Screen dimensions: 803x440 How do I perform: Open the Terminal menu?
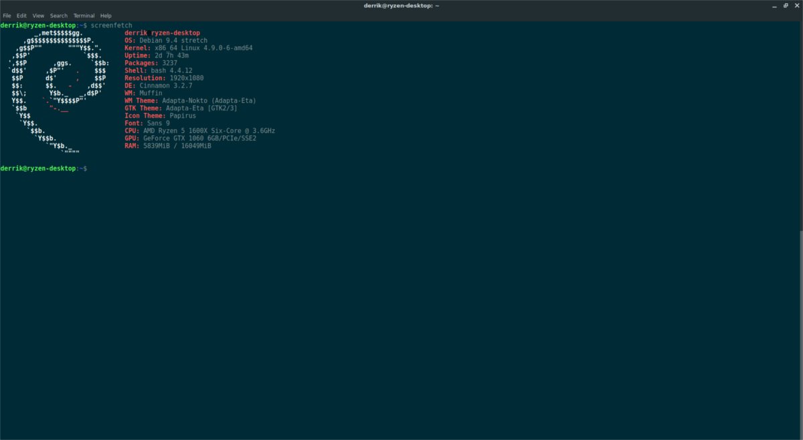coord(84,15)
